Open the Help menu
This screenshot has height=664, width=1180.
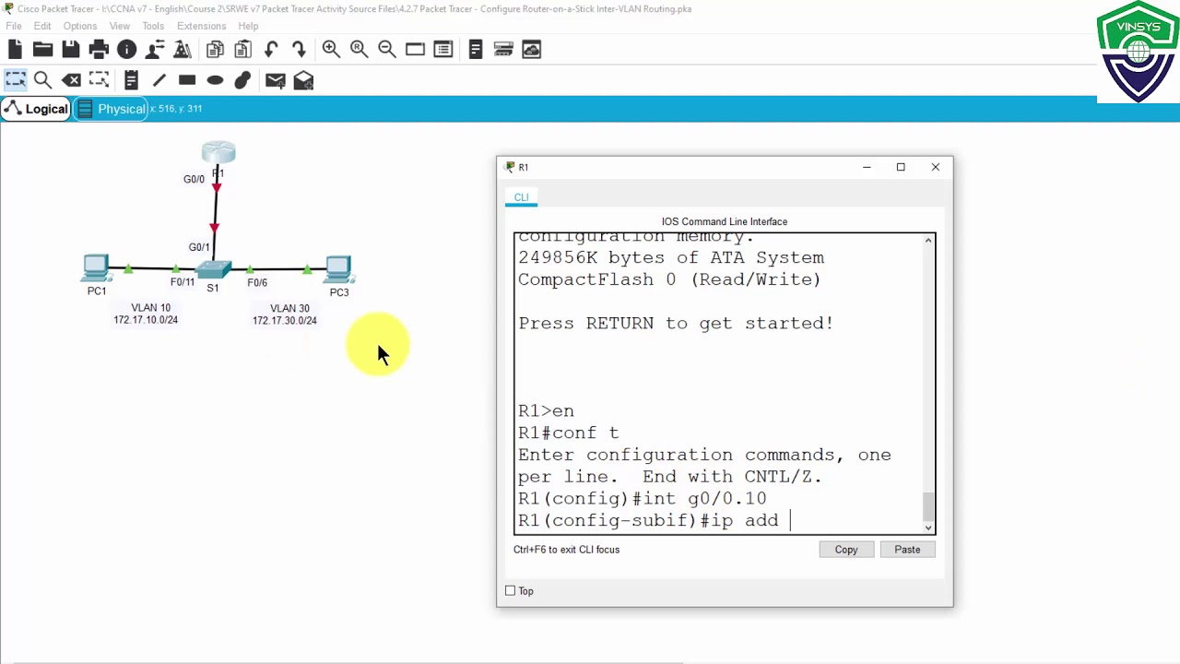pyautogui.click(x=248, y=26)
